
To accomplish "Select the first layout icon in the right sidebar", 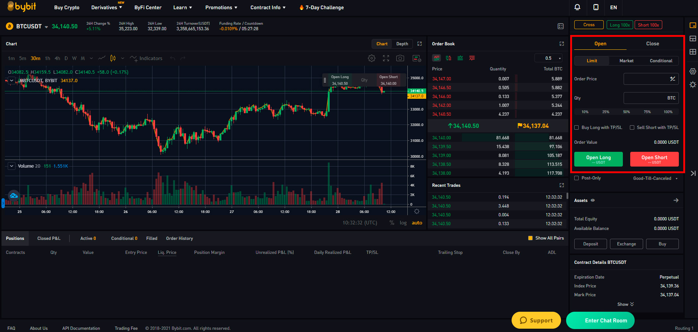I will click(x=693, y=25).
